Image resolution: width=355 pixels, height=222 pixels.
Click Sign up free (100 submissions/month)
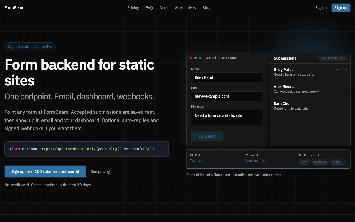[45, 171]
